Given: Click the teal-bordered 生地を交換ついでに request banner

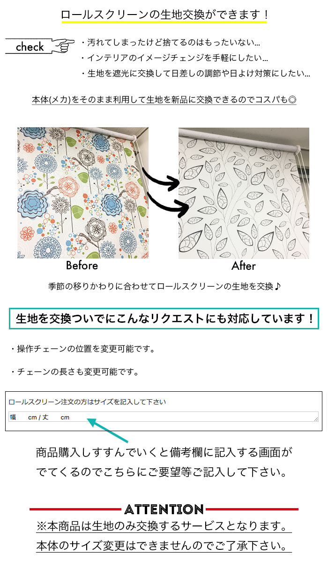Looking at the screenshot, I should point(164,319).
